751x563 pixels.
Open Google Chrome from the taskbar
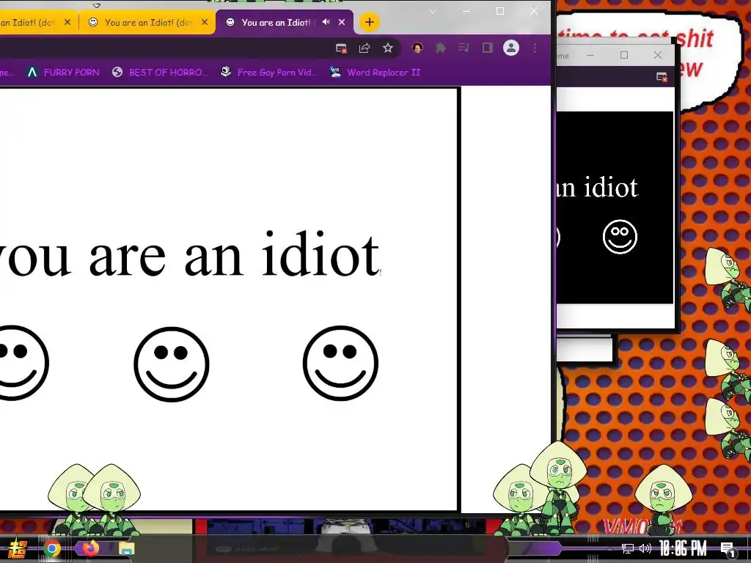52,548
